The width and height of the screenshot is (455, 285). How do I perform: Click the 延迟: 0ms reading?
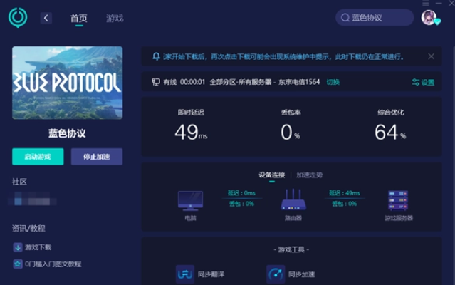pyautogui.click(x=241, y=193)
